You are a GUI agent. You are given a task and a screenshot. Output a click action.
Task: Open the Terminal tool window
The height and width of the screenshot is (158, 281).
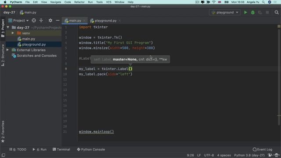tap(61, 149)
